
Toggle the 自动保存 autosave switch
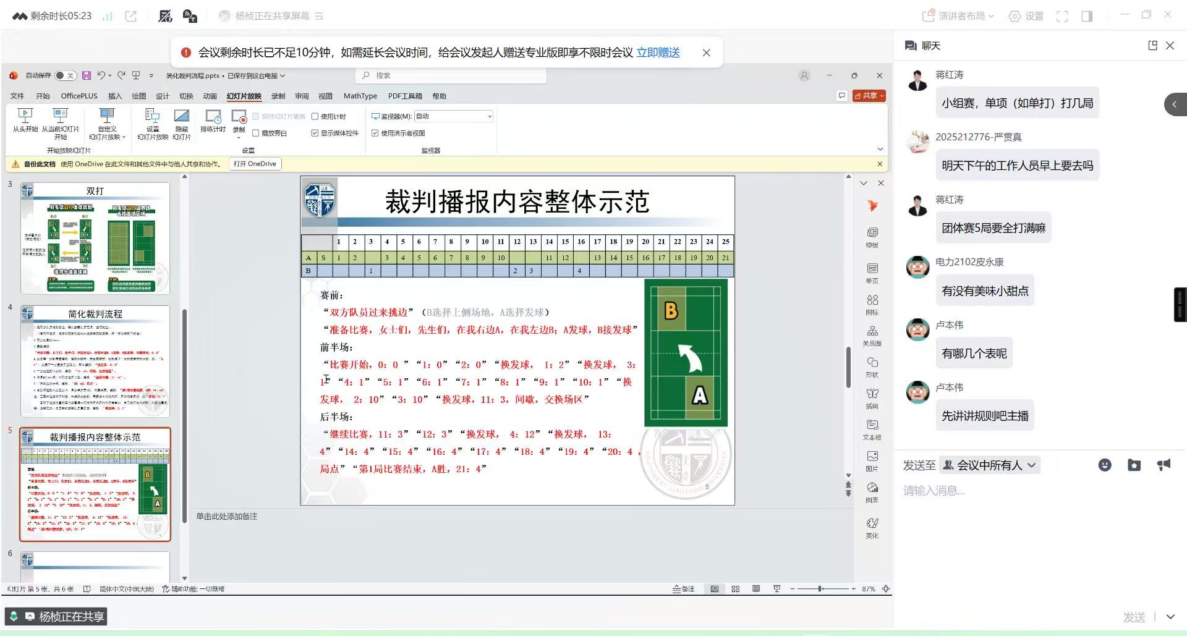pyautogui.click(x=64, y=75)
